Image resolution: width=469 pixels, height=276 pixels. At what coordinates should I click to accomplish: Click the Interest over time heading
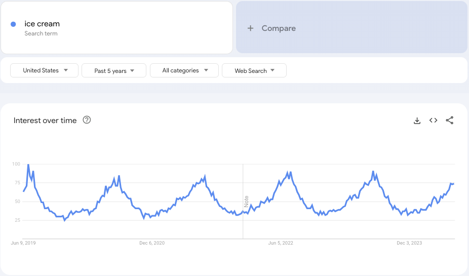tap(45, 121)
